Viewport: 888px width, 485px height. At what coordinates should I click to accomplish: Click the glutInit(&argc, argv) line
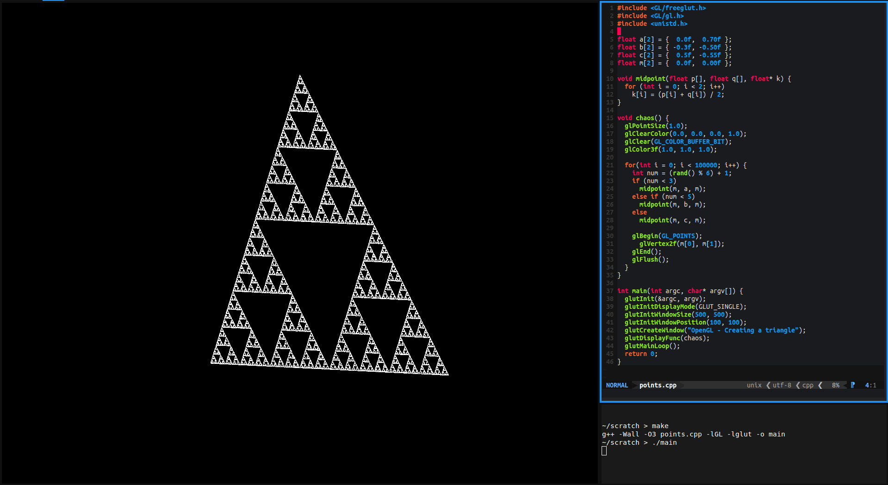(x=665, y=299)
